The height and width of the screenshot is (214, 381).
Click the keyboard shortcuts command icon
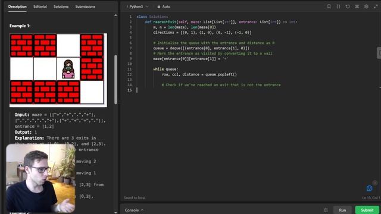(357, 7)
